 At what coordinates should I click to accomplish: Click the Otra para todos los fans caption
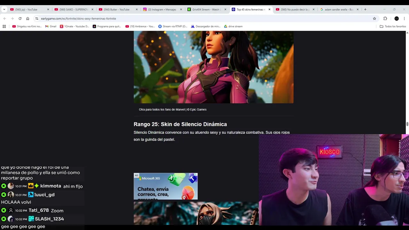click(173, 110)
